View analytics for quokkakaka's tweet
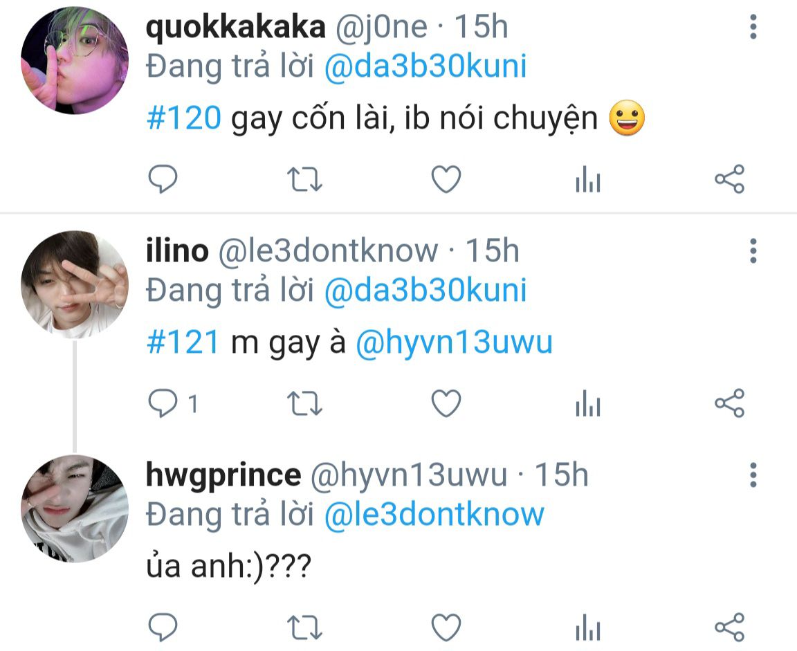797x651 pixels. click(x=588, y=179)
